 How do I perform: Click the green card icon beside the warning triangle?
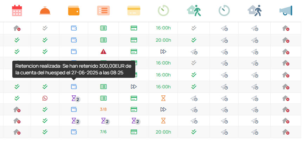tap(134, 52)
